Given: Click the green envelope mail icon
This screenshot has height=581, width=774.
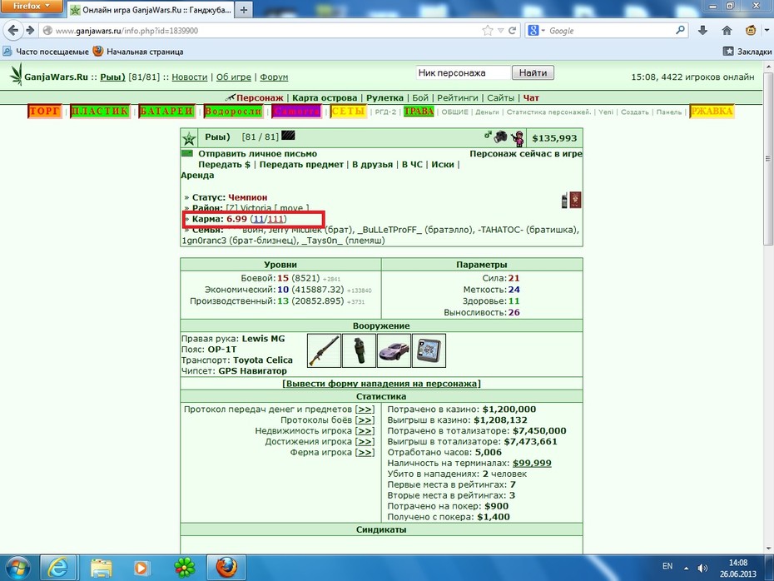Looking at the screenshot, I should (x=187, y=153).
